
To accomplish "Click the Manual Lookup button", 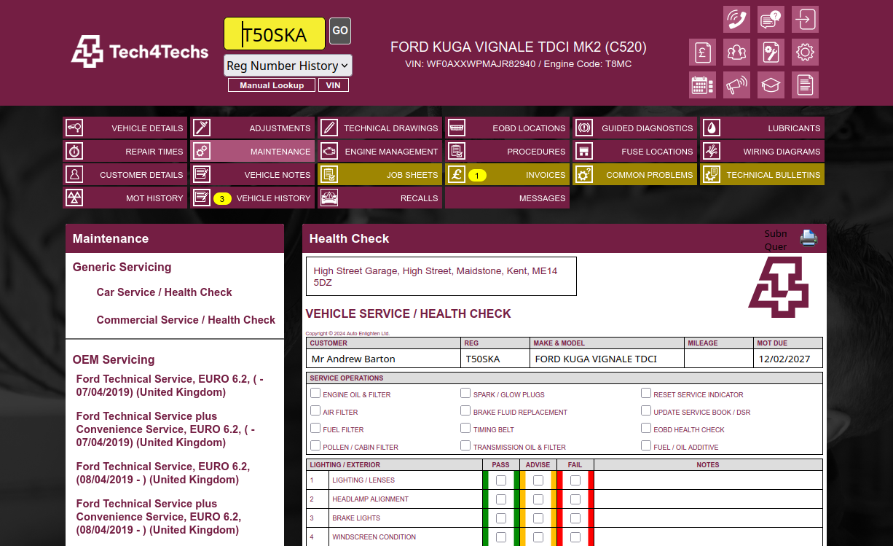I will pyautogui.click(x=272, y=85).
